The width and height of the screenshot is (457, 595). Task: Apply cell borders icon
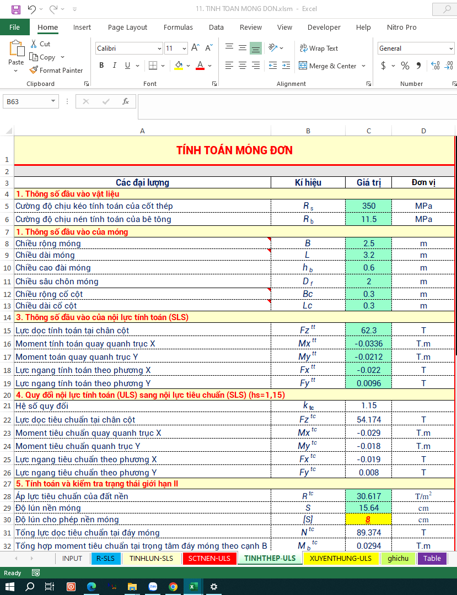pos(153,65)
